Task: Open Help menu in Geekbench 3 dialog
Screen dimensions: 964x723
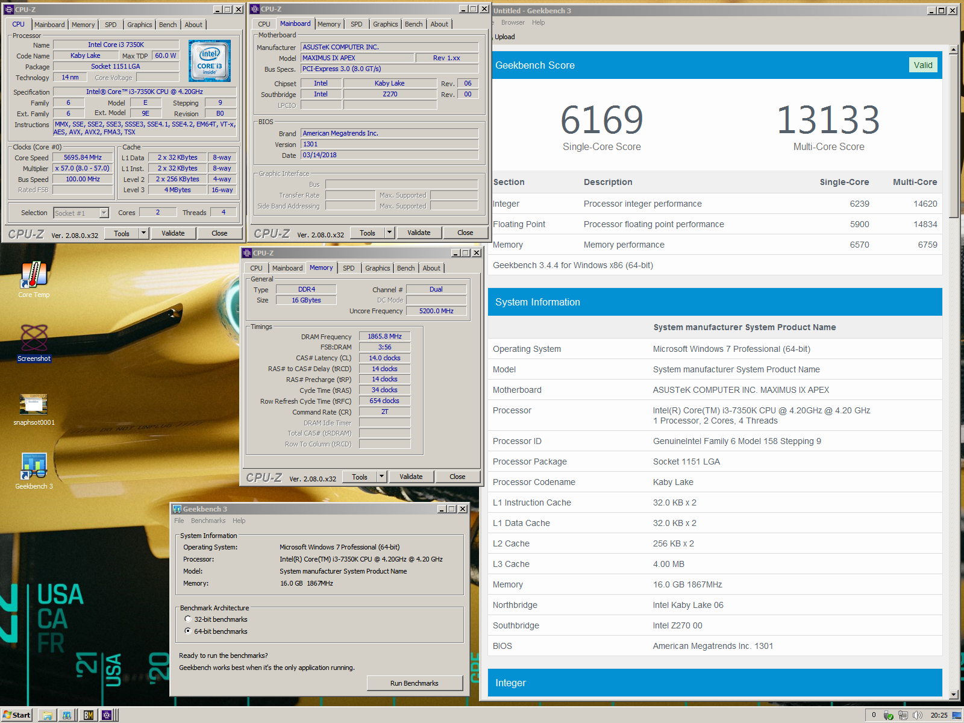Action: 239,521
